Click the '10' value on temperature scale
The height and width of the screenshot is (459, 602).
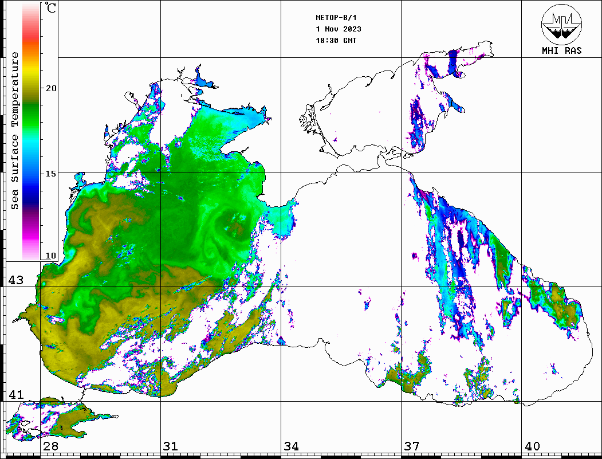click(50, 256)
